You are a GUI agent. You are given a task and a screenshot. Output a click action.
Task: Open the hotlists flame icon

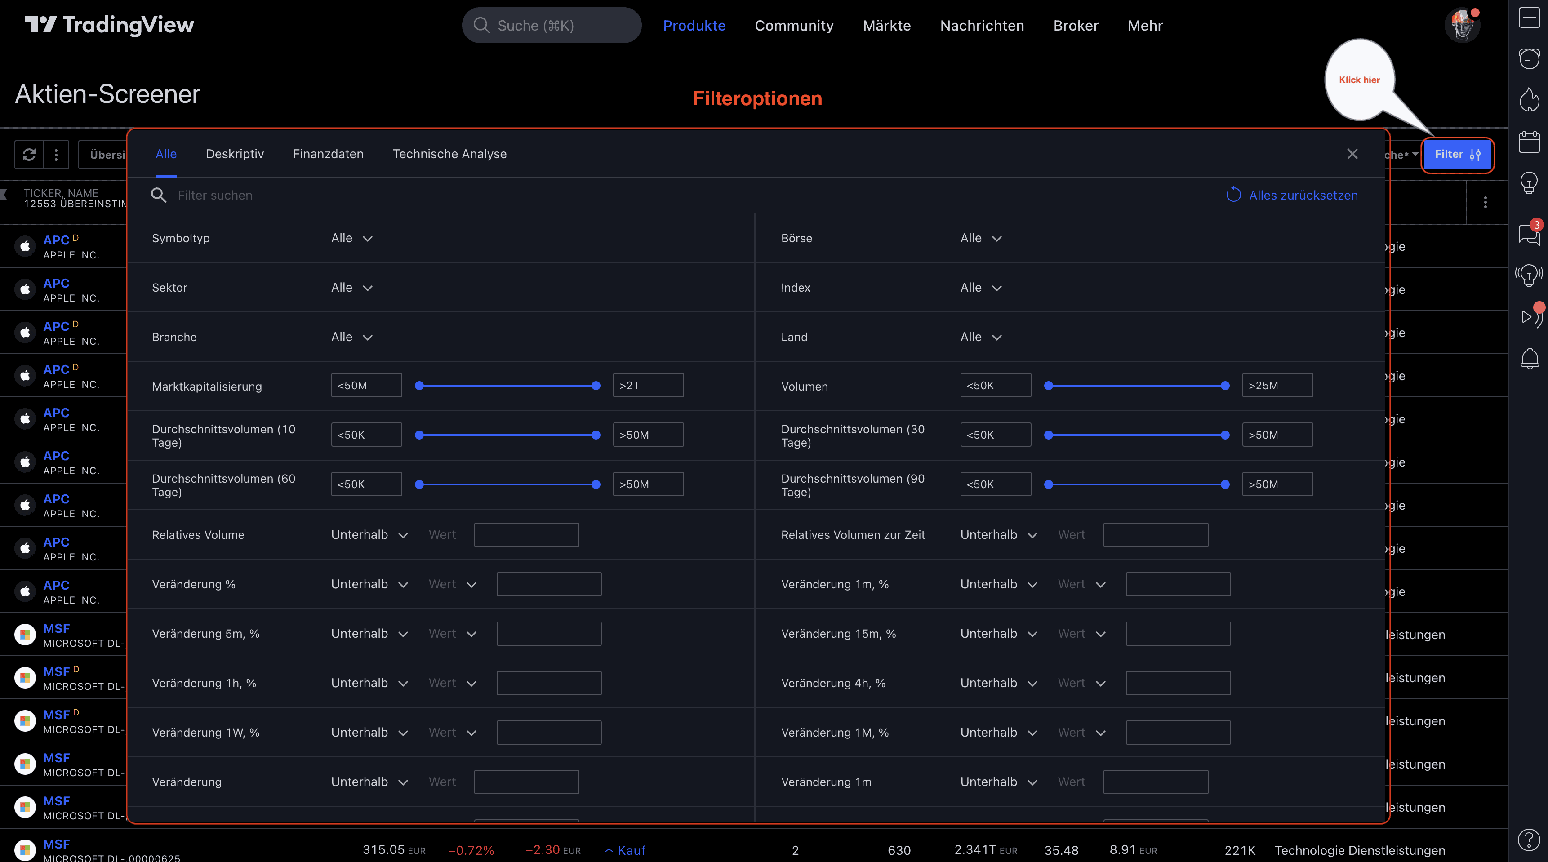tap(1530, 100)
